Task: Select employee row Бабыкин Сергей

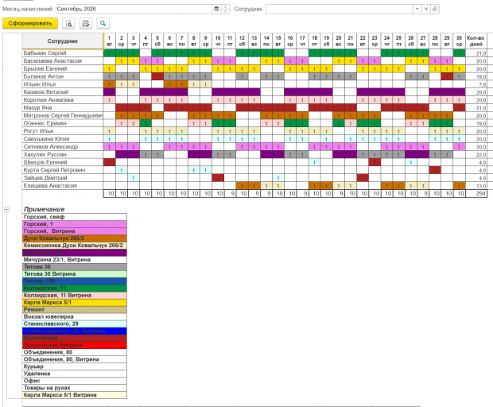Action: pyautogui.click(x=63, y=53)
